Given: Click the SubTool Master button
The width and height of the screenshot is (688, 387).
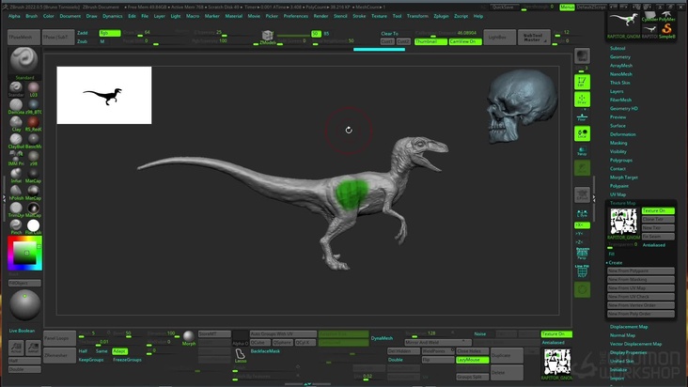Looking at the screenshot, I should coord(534,38).
